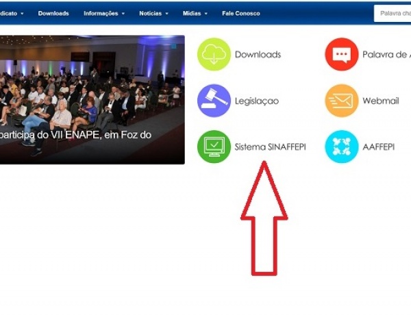Open the Mídias dropdown menu
The width and height of the screenshot is (411, 315).
point(195,13)
